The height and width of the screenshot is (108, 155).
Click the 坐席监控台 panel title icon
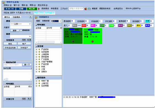36,17
